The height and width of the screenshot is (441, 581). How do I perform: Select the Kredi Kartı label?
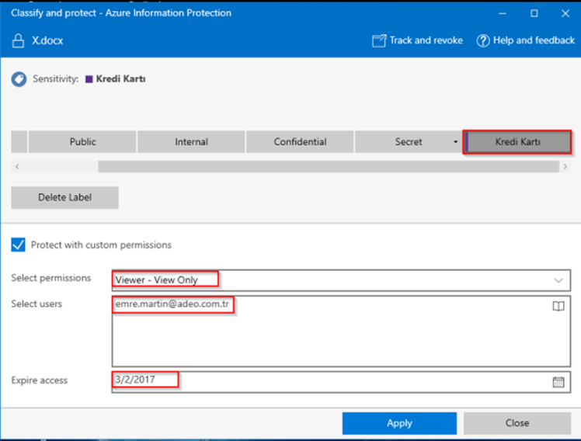point(517,142)
